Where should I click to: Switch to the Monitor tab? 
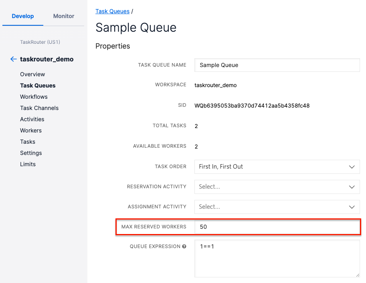[64, 16]
